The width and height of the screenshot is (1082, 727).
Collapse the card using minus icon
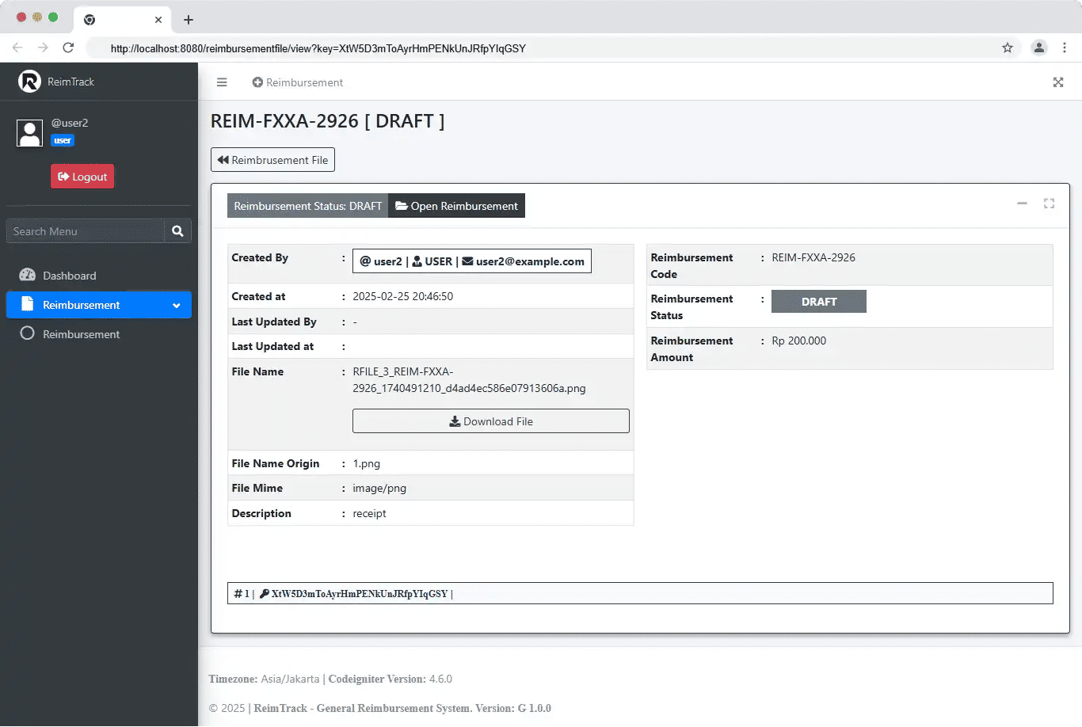click(x=1022, y=204)
